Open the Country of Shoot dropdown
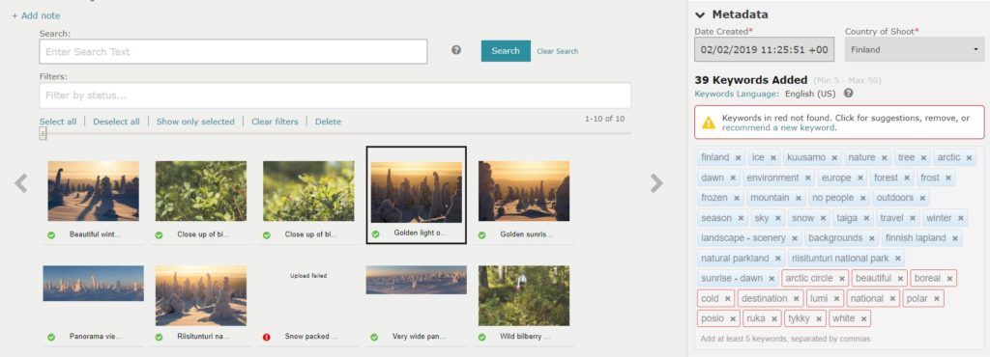 pos(915,49)
